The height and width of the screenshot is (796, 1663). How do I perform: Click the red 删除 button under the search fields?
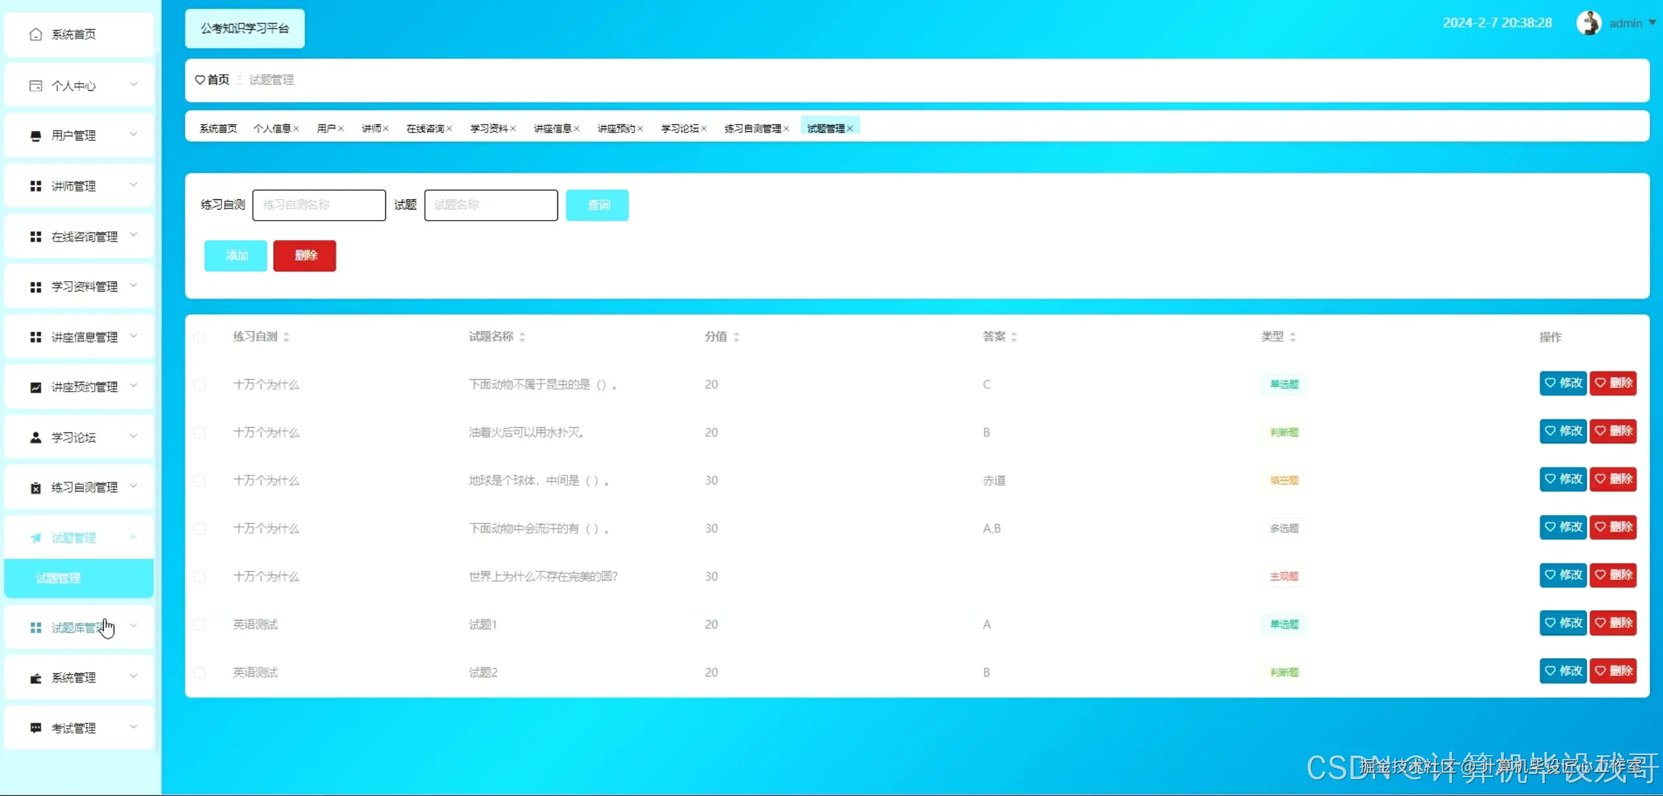[x=305, y=256]
